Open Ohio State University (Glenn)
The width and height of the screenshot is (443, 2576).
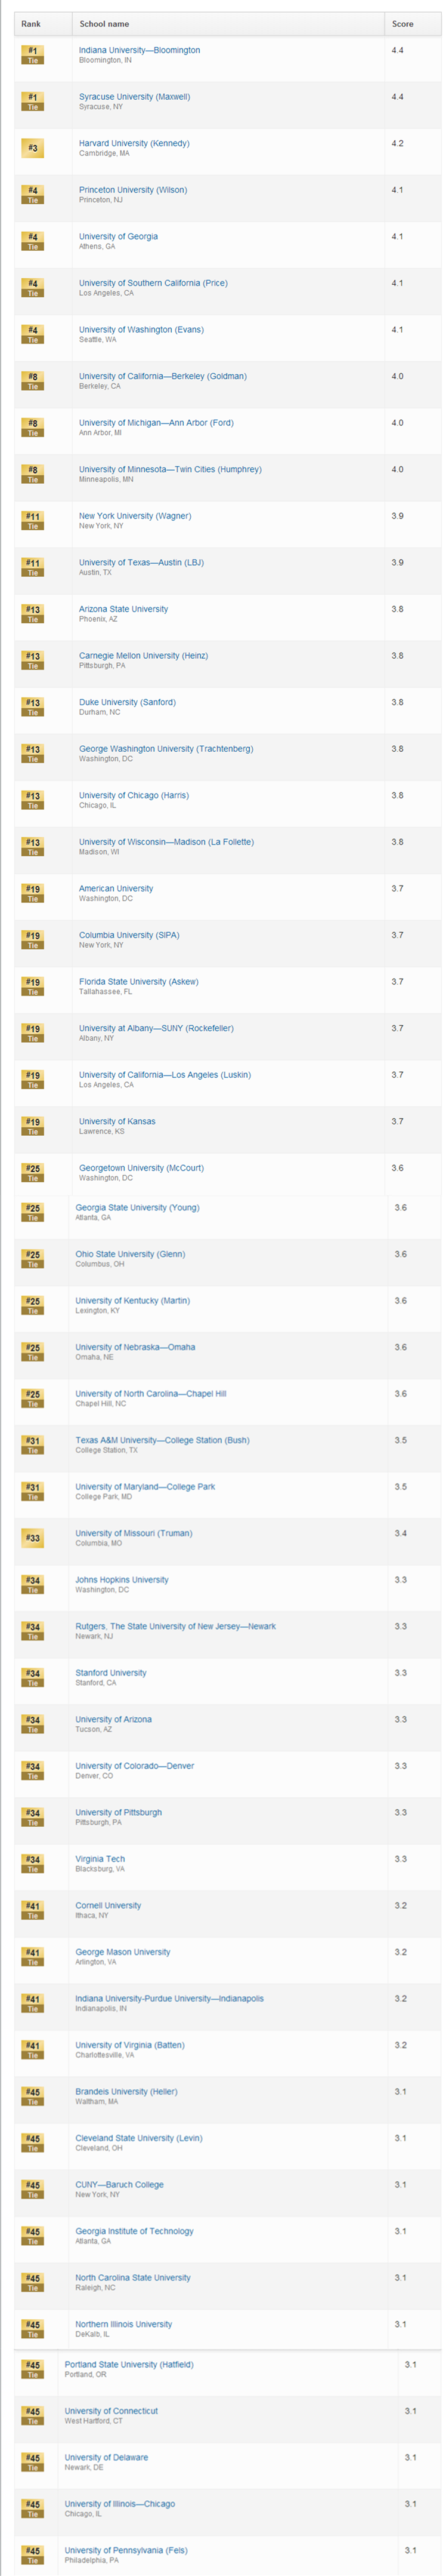pos(131,1254)
